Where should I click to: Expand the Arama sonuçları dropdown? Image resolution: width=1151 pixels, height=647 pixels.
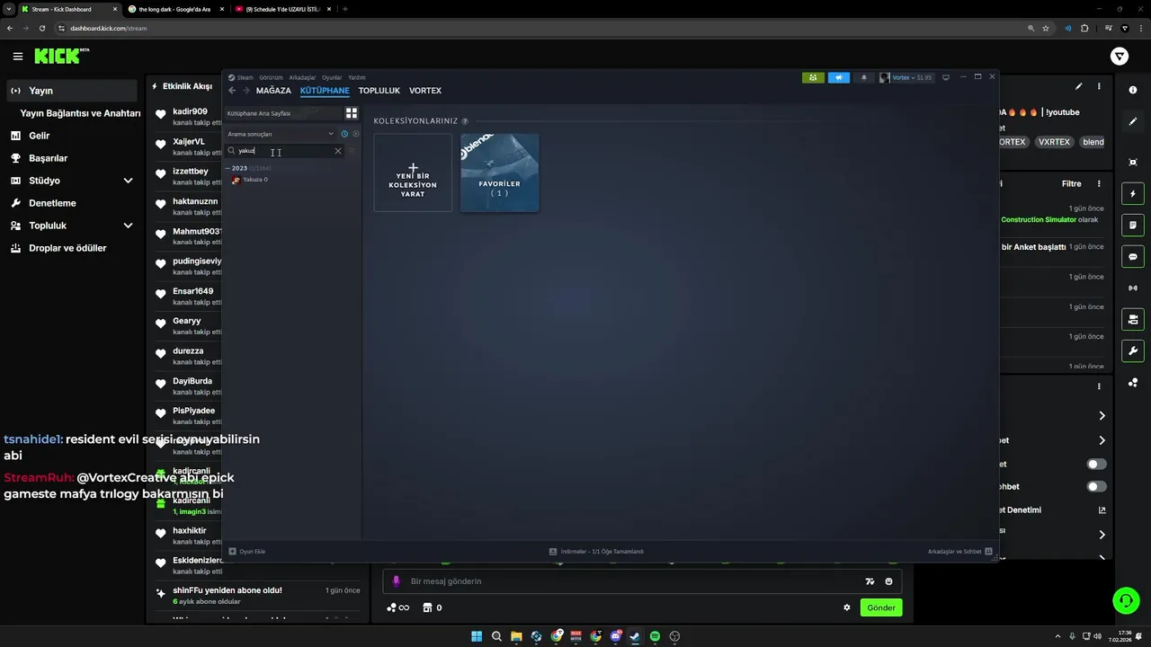pyautogui.click(x=280, y=134)
